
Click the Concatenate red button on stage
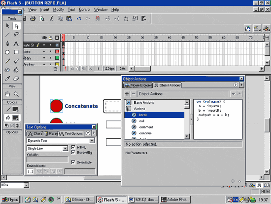56,106
